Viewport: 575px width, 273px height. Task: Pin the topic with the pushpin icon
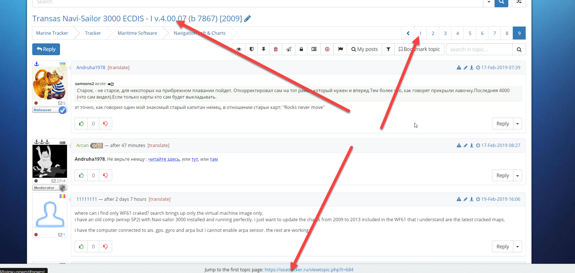tap(264, 49)
